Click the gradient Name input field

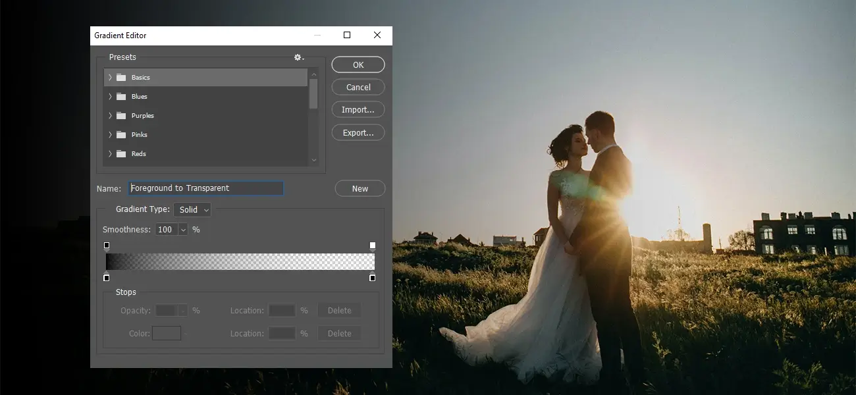tap(205, 188)
